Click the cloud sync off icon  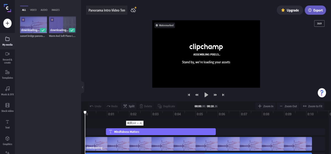pyautogui.click(x=133, y=10)
